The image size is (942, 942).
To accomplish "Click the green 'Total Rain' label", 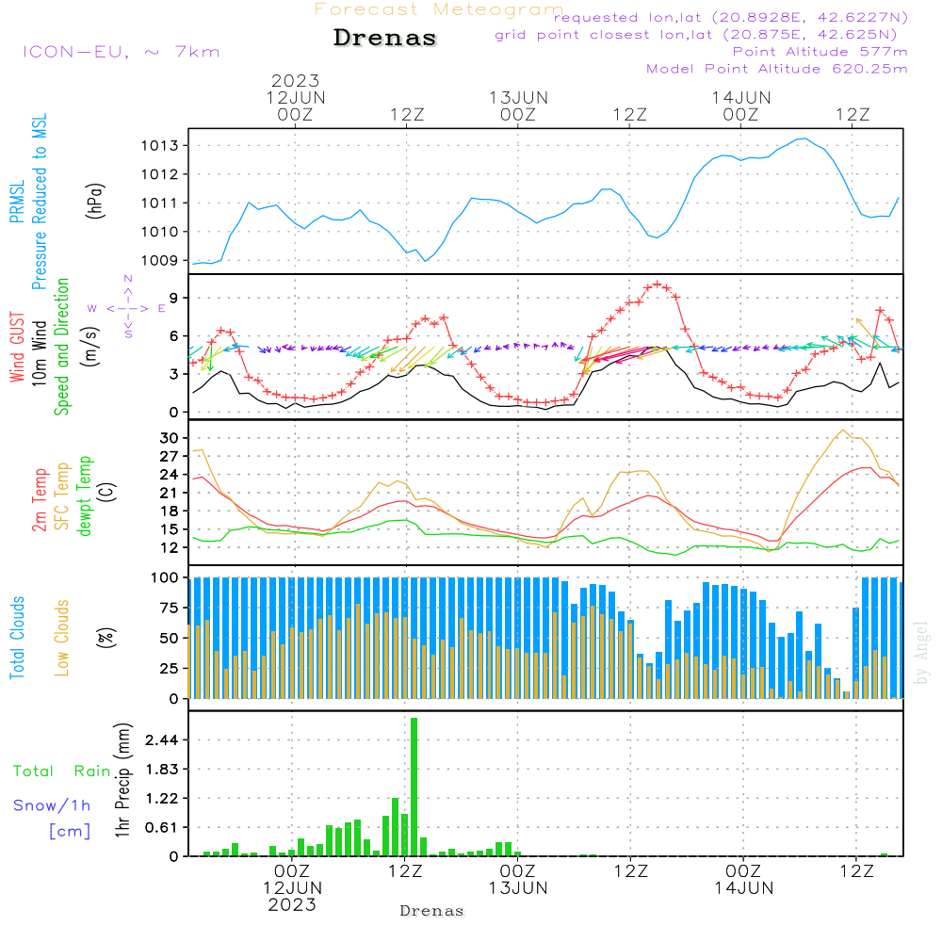I will pos(62,771).
